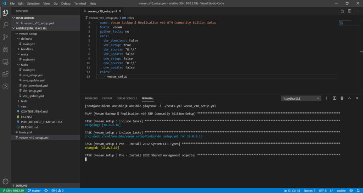Click the SSH: 10.0.2.19 remote indicator

(x=13, y=191)
